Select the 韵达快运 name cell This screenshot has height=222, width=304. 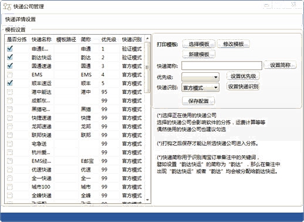[42, 58]
